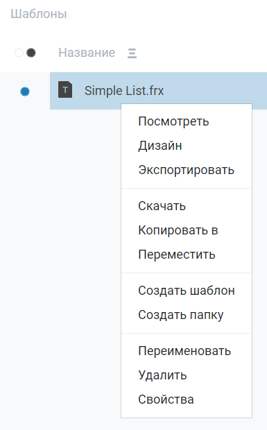Select the Simple List.frx row name
This screenshot has height=430, width=267.
124,91
